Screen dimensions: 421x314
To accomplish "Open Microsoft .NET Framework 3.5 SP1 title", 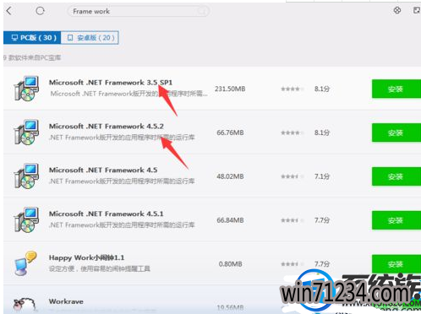I will tap(111, 83).
